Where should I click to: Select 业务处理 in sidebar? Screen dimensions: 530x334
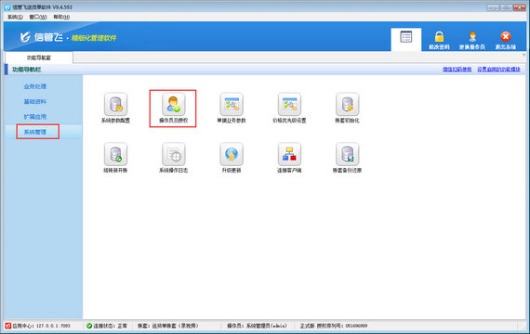[35, 86]
